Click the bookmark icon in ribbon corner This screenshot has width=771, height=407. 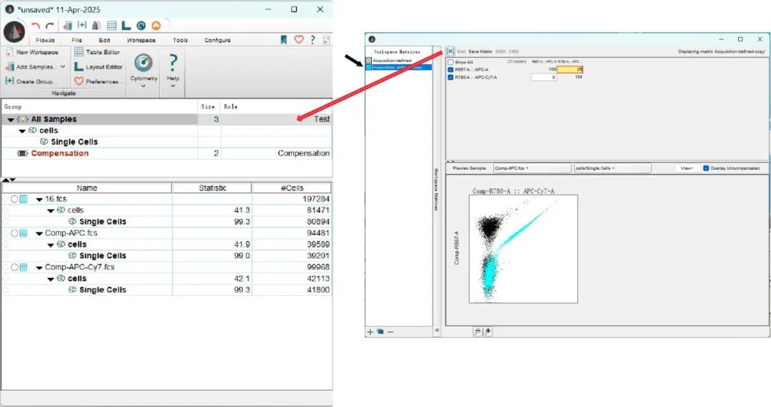click(x=283, y=40)
